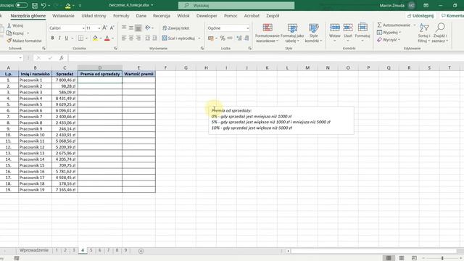This screenshot has width=464, height=261.
Task: Increase font size with the larger A
Action: (104, 28)
